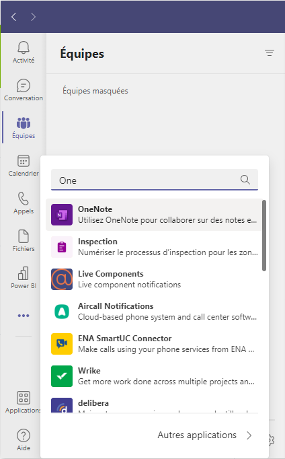Select Live Components title text
The height and width of the screenshot is (459, 285).
click(x=111, y=274)
